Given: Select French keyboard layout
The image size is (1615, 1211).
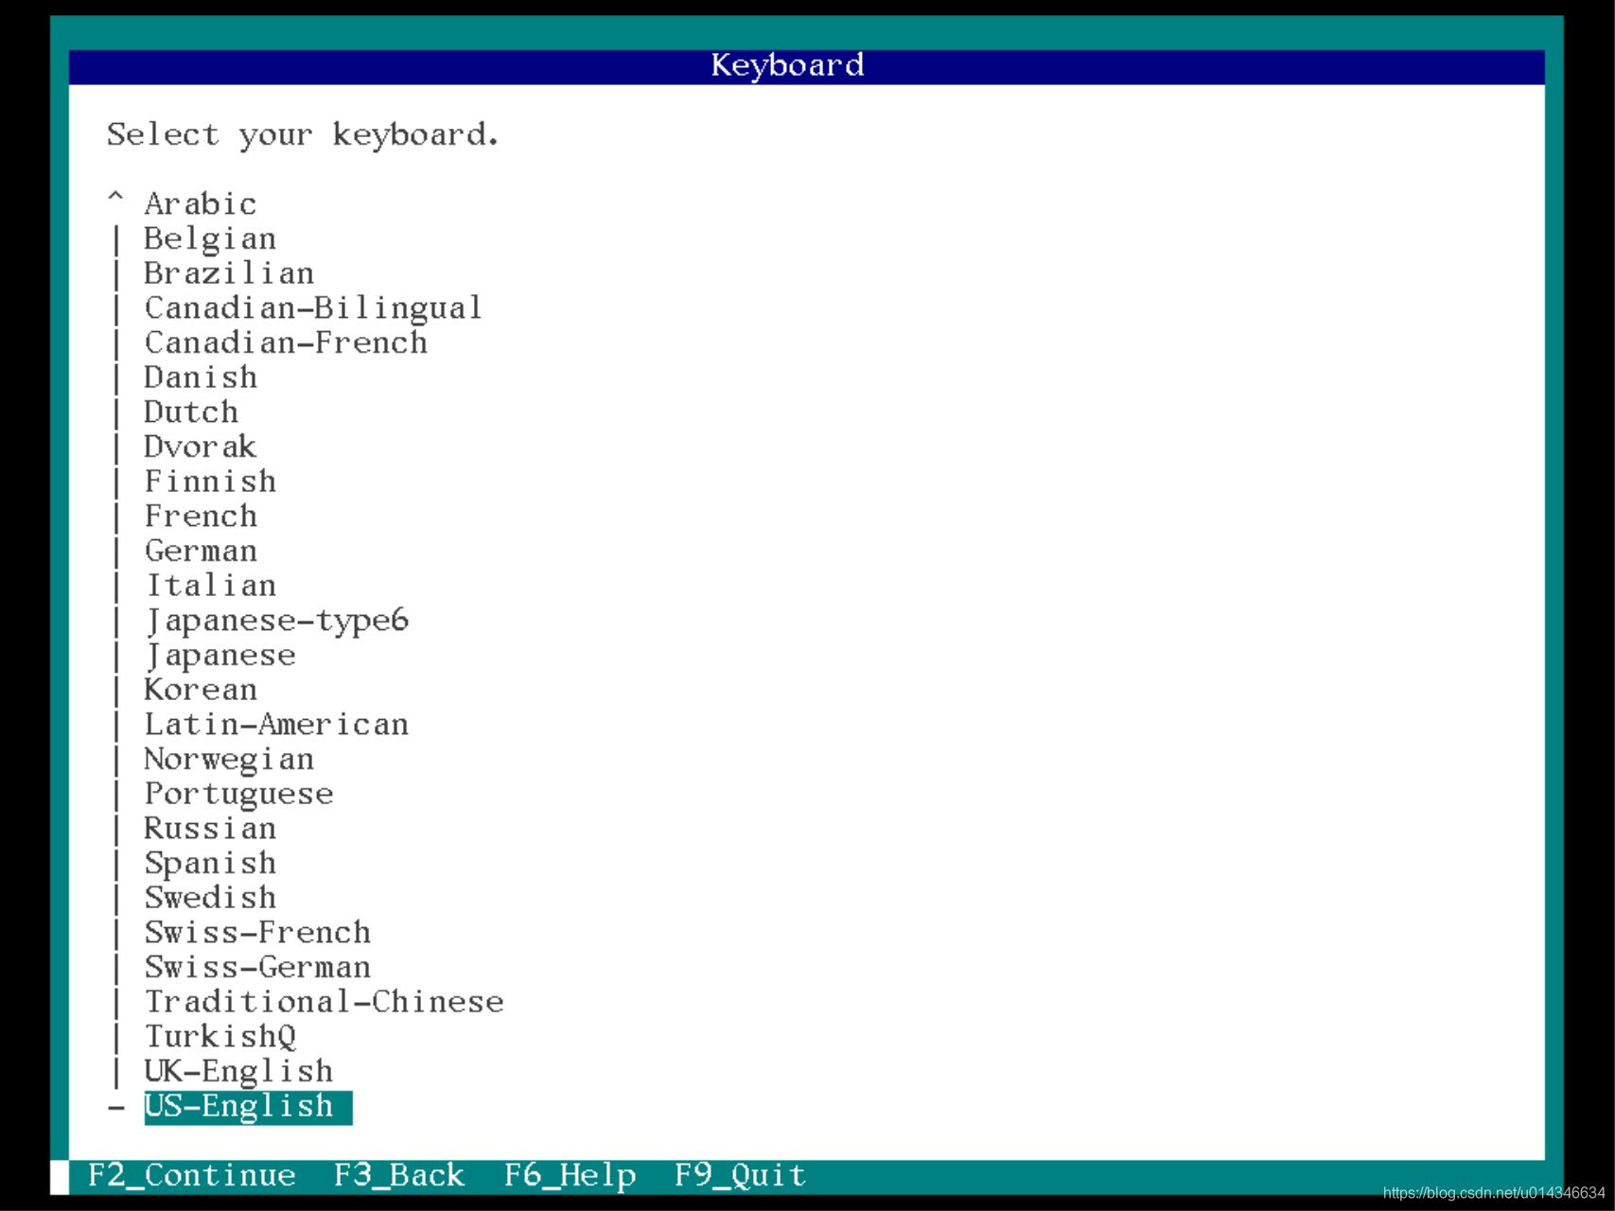Looking at the screenshot, I should point(201,516).
